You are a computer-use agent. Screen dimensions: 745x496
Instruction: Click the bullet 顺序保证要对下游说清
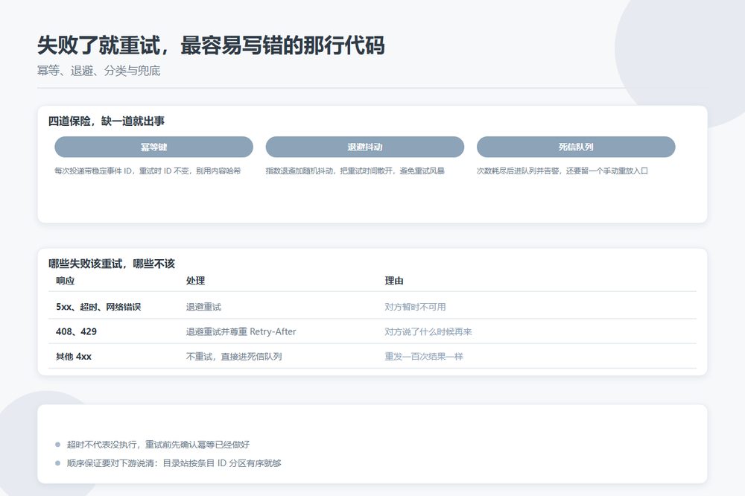[174, 463]
